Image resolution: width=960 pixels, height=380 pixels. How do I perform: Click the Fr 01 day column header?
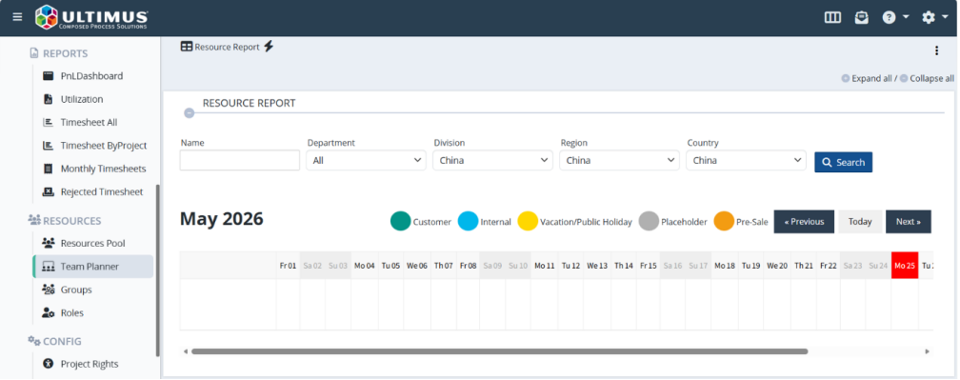pyautogui.click(x=288, y=266)
